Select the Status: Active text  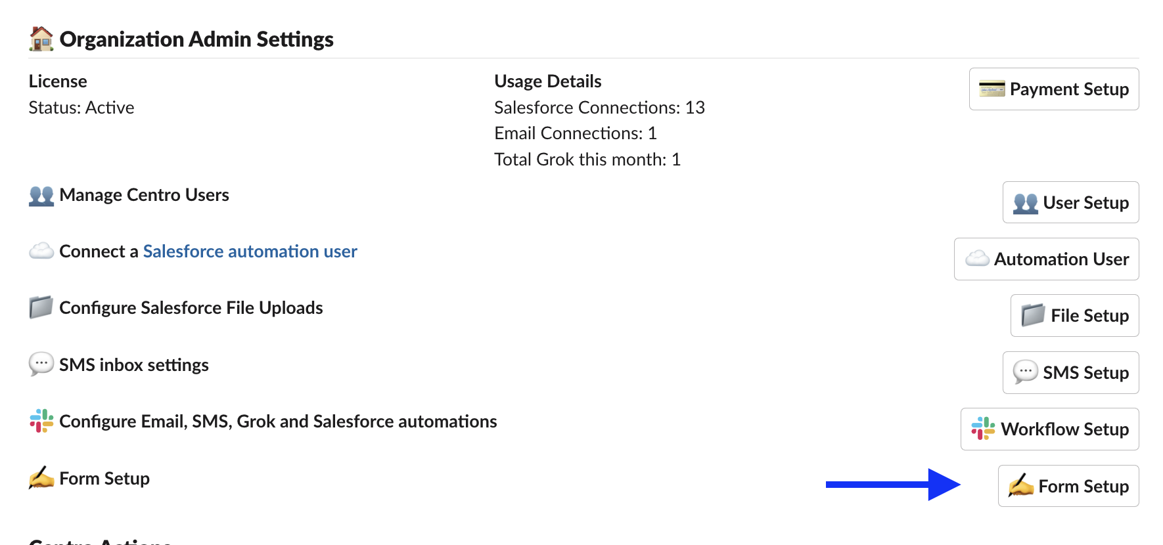pos(81,108)
